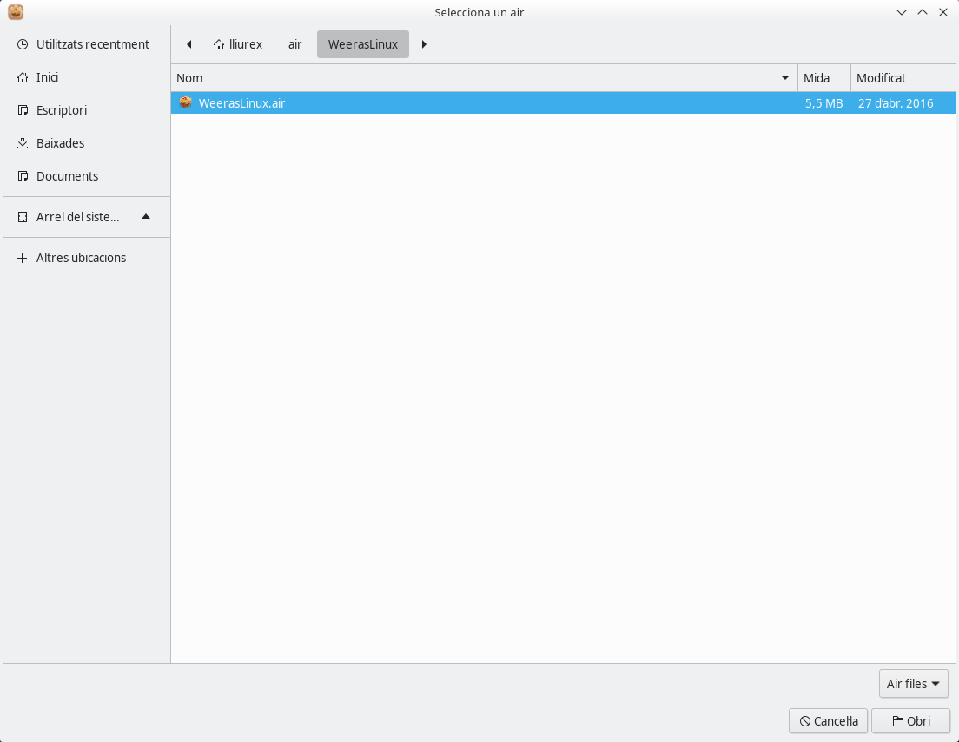Open the Air files filter dropdown

913,683
